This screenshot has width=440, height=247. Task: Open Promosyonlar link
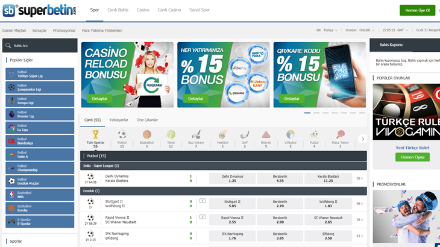(64, 31)
